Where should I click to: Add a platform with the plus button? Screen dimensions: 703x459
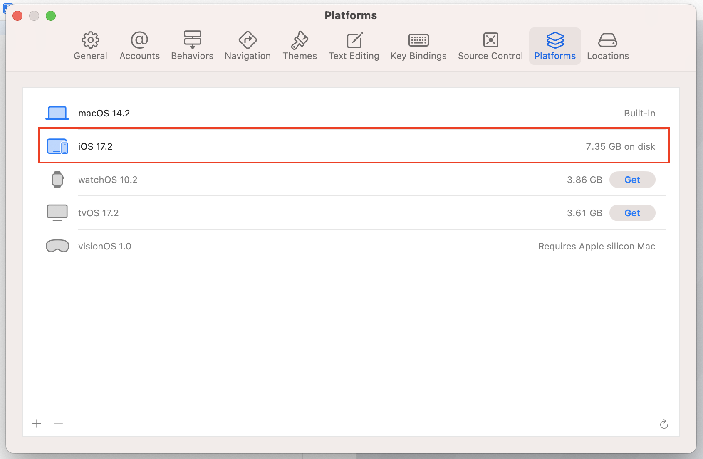37,424
